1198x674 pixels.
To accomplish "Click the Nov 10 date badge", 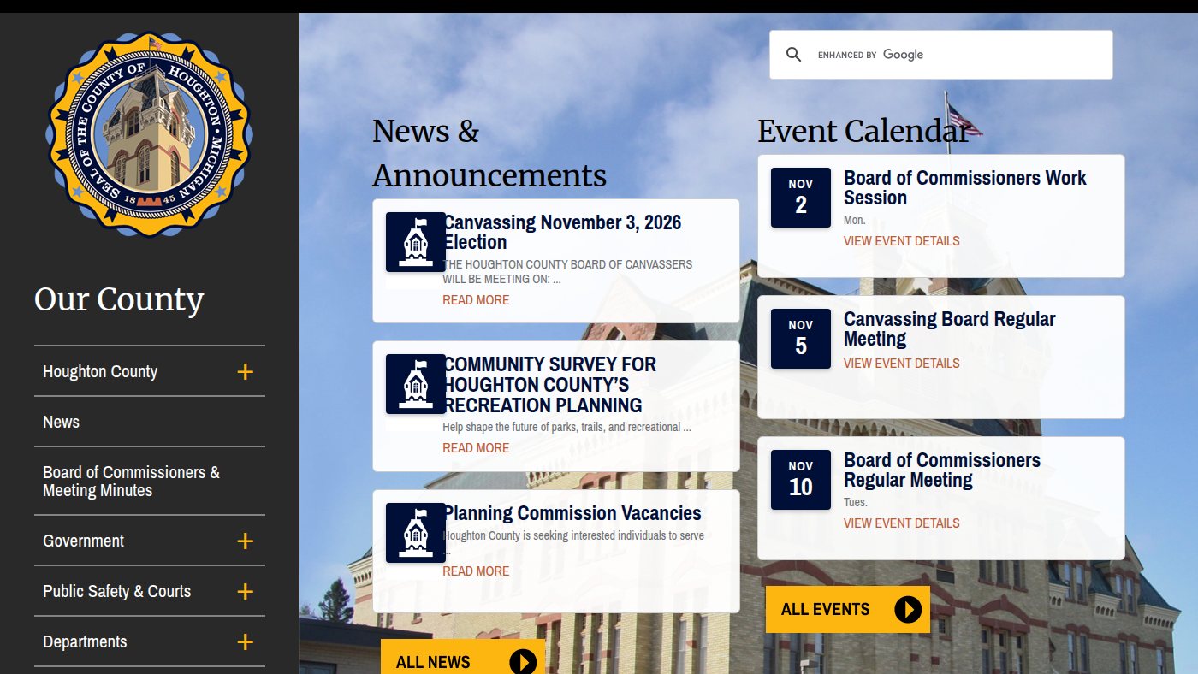I will click(x=801, y=480).
